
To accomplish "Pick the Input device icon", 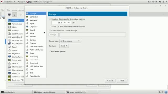I will pos(27,23).
